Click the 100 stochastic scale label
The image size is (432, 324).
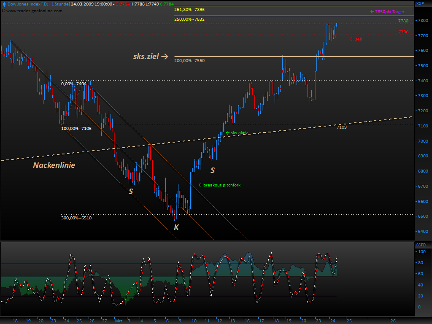[422, 252]
